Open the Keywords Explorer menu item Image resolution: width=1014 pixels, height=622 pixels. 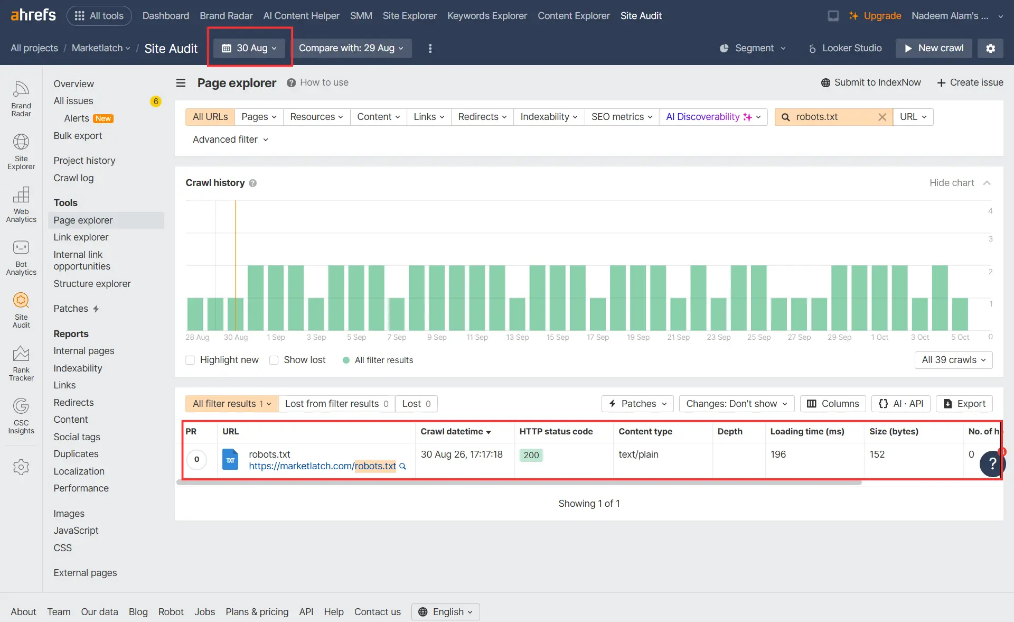487,16
